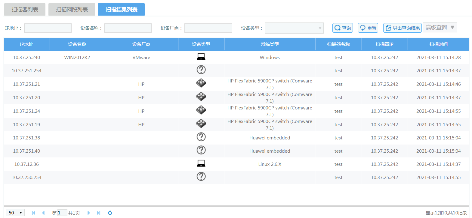Focus the 设备厂商 filter input field
The image size is (472, 218).
(208, 28)
